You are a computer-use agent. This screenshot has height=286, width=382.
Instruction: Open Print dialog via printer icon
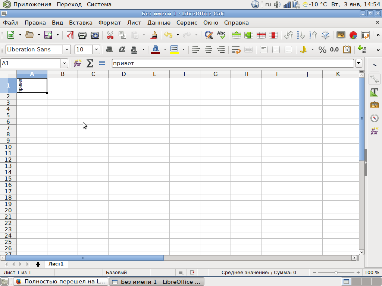point(82,35)
